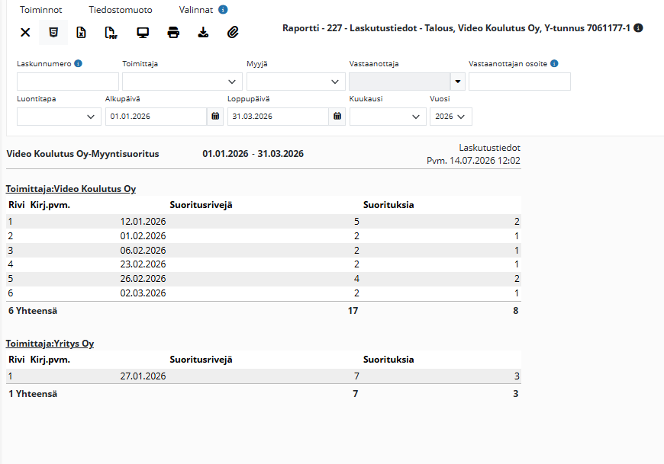664x464 pixels.
Task: Export report as Excel file icon
Action: 82,32
